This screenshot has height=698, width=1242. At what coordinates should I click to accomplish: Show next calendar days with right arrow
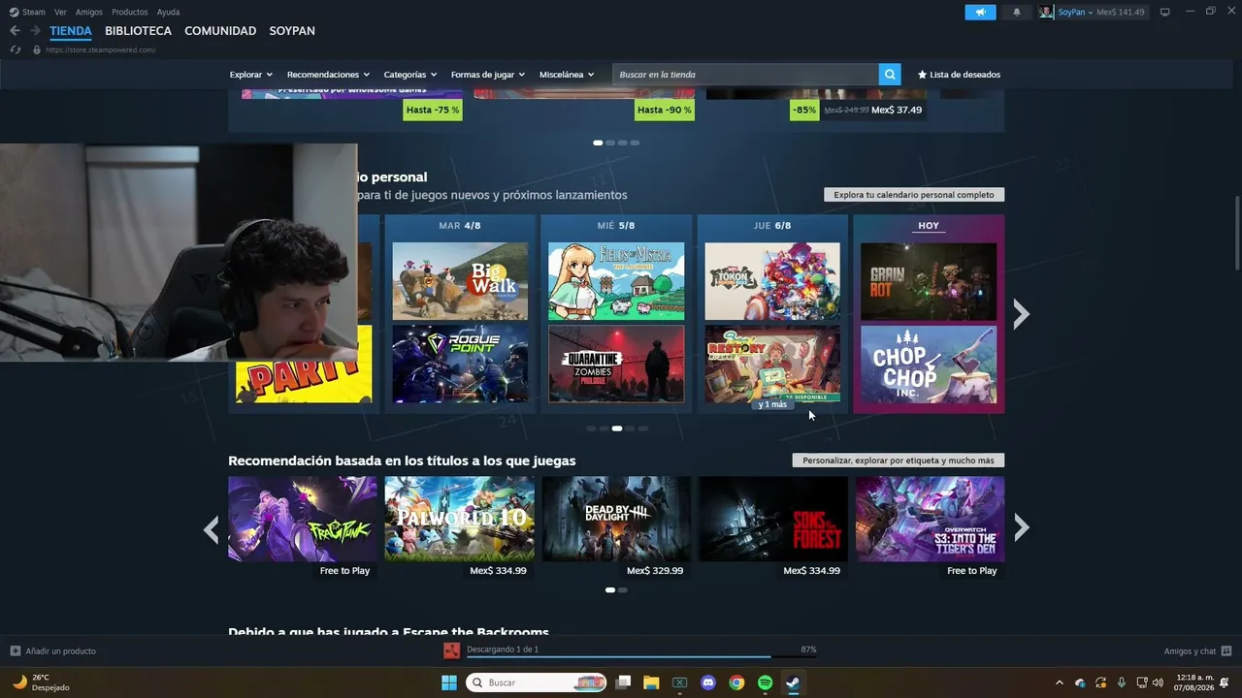tap(1021, 314)
